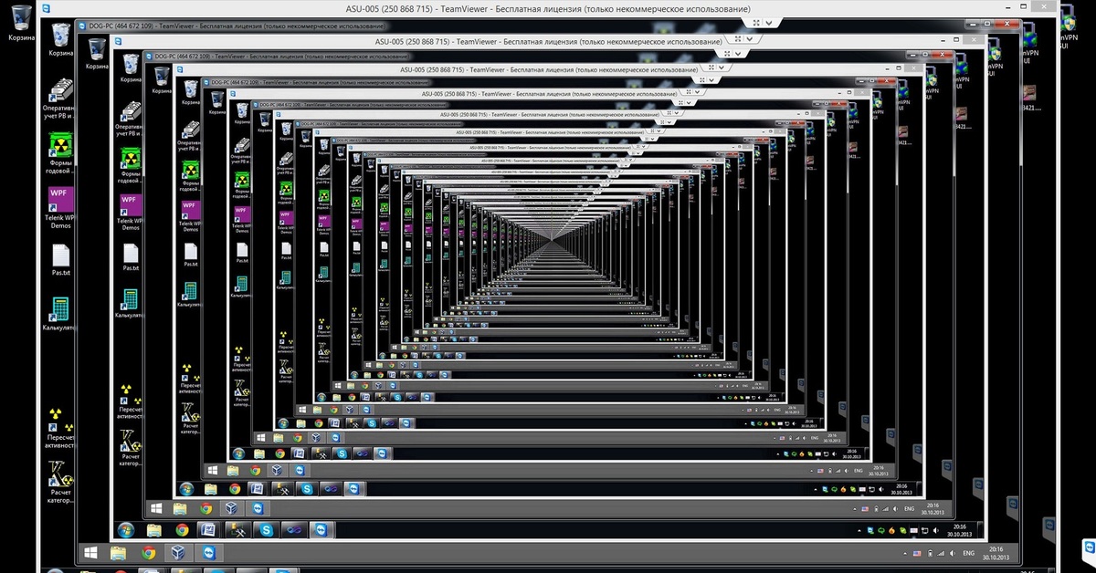Switch to TeamViewer on outermost Windows 8 taskbar
This screenshot has width=1096, height=573.
click(208, 553)
